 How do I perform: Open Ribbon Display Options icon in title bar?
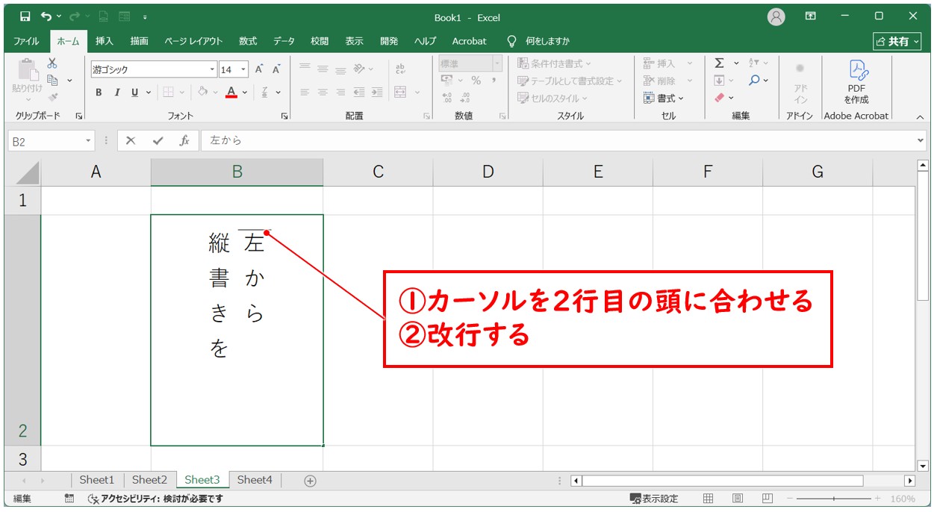(811, 16)
